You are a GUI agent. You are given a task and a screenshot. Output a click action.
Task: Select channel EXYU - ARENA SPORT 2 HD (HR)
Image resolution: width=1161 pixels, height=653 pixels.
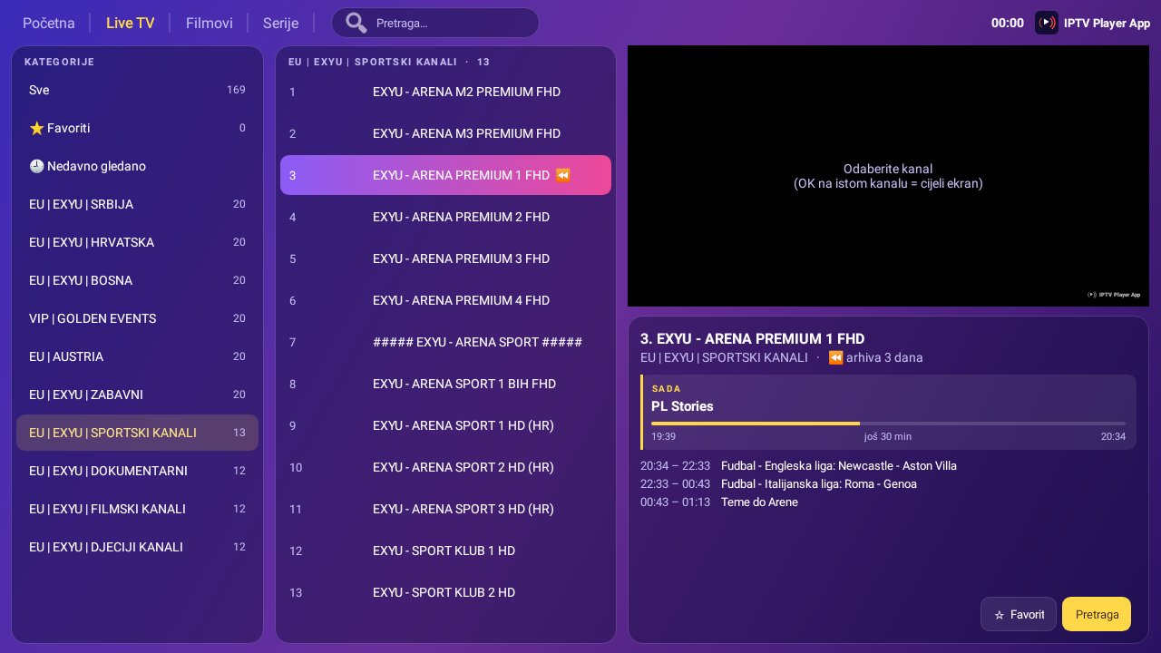pyautogui.click(x=445, y=467)
